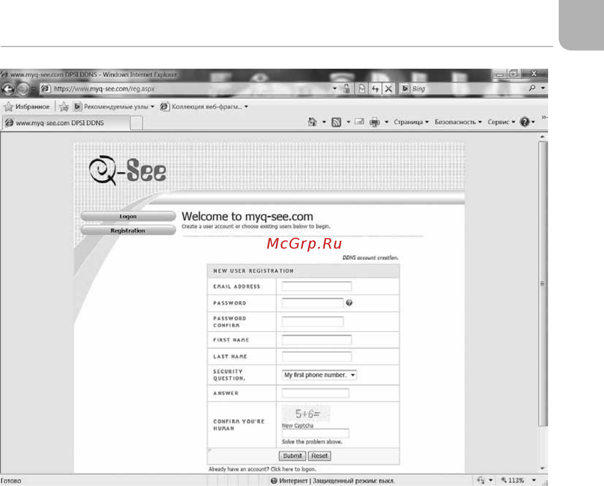Screen dimensions: 604x486
Task: Click the command bar overflow chevron
Action: coord(544,117)
